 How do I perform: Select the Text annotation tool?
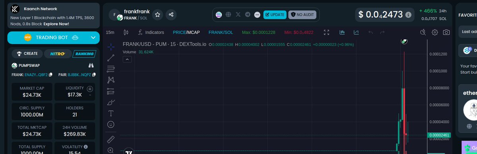[111, 113]
